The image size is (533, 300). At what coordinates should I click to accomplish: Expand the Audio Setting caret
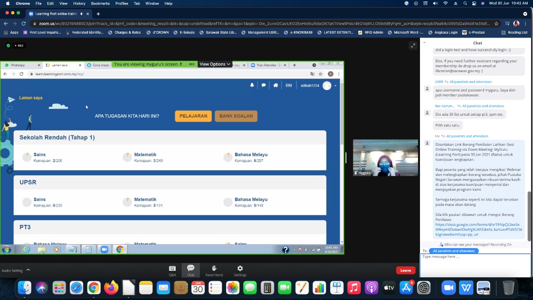[x=28, y=270]
